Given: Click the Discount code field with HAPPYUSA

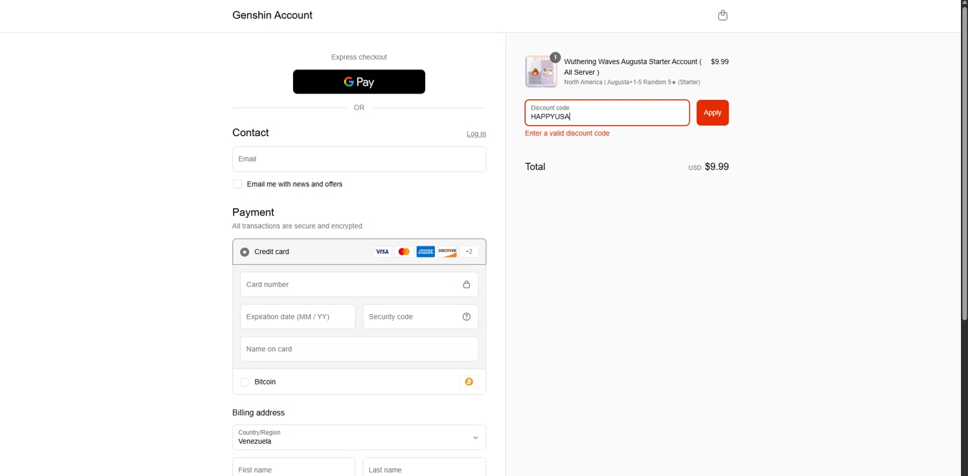Looking at the screenshot, I should point(607,113).
